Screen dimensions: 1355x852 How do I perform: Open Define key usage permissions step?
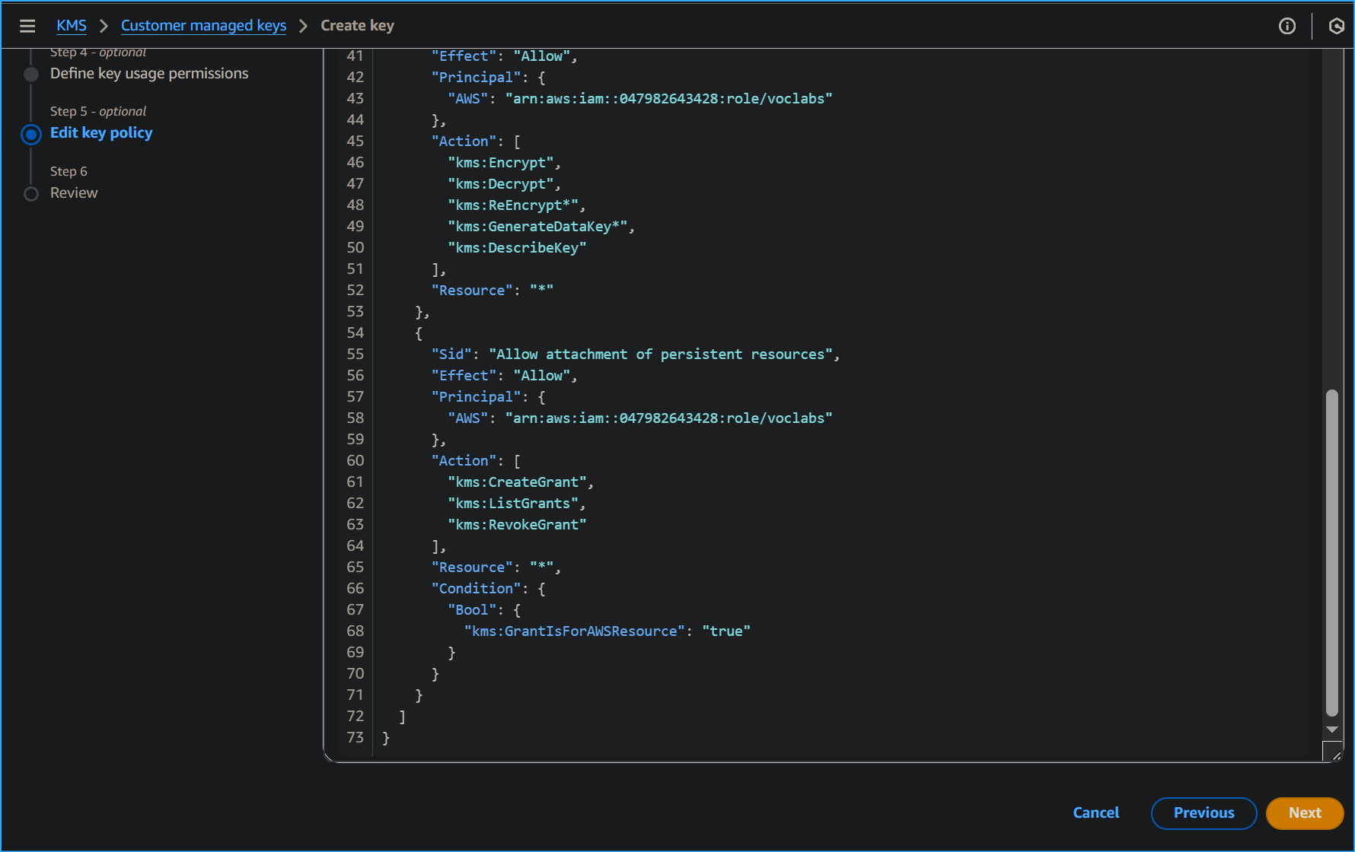(149, 74)
